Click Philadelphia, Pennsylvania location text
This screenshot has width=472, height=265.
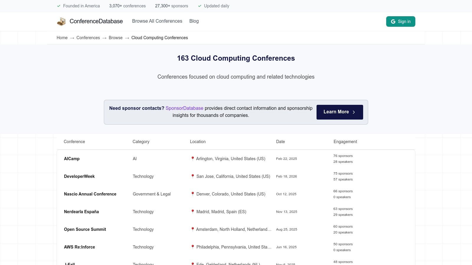(x=234, y=247)
